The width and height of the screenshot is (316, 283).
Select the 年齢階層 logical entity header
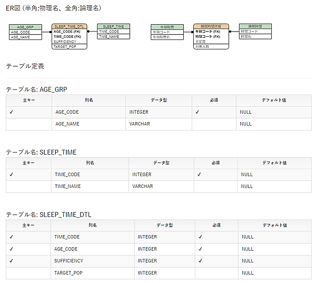pyautogui.click(x=166, y=26)
